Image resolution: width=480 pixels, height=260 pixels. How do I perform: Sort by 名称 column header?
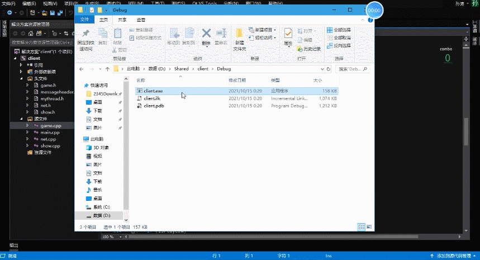tap(141, 80)
